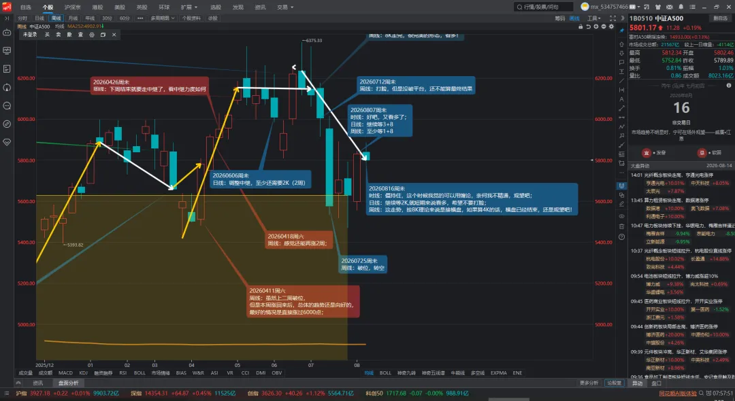Click the 同花顺 app logo
This screenshot has width=735, height=401.
7,7
